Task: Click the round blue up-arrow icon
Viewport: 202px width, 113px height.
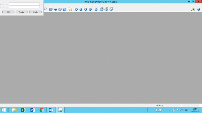Action: [x=96, y=9]
